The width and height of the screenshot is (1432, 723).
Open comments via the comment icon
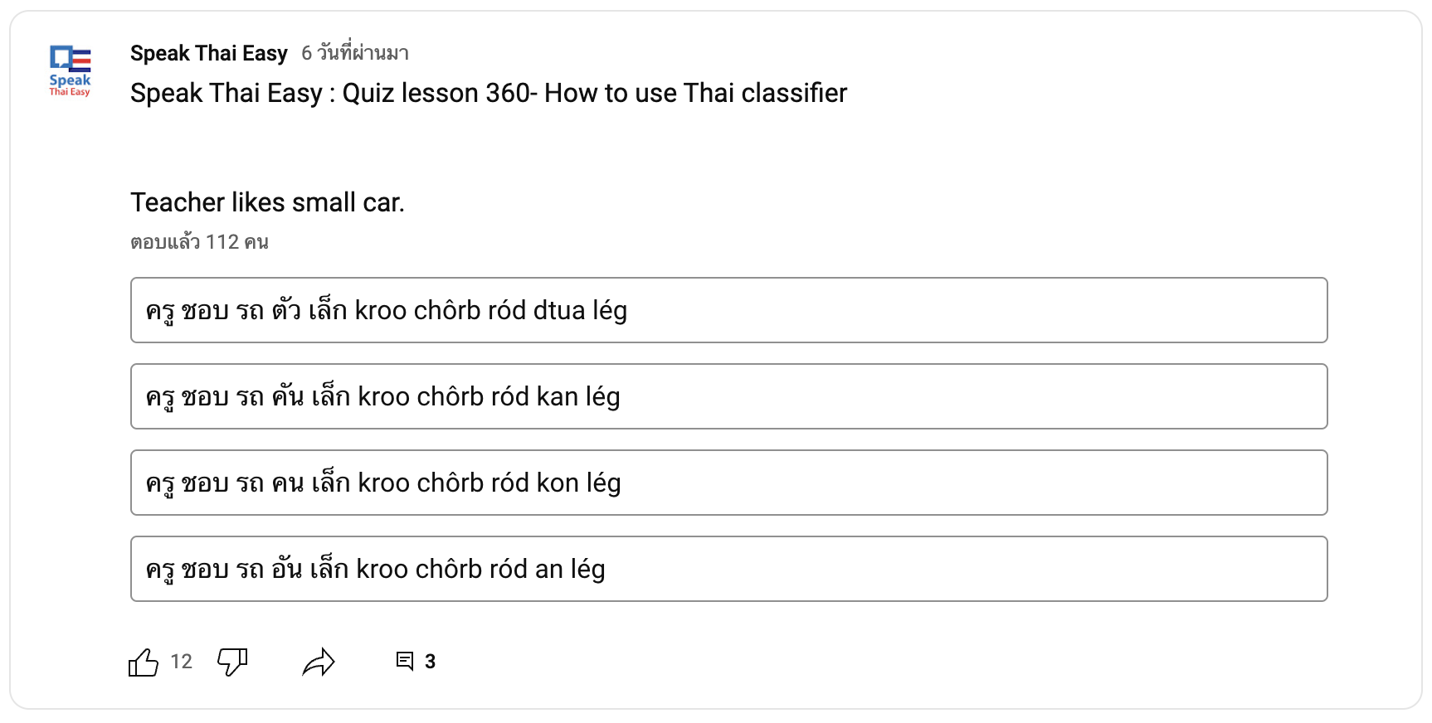click(x=405, y=662)
